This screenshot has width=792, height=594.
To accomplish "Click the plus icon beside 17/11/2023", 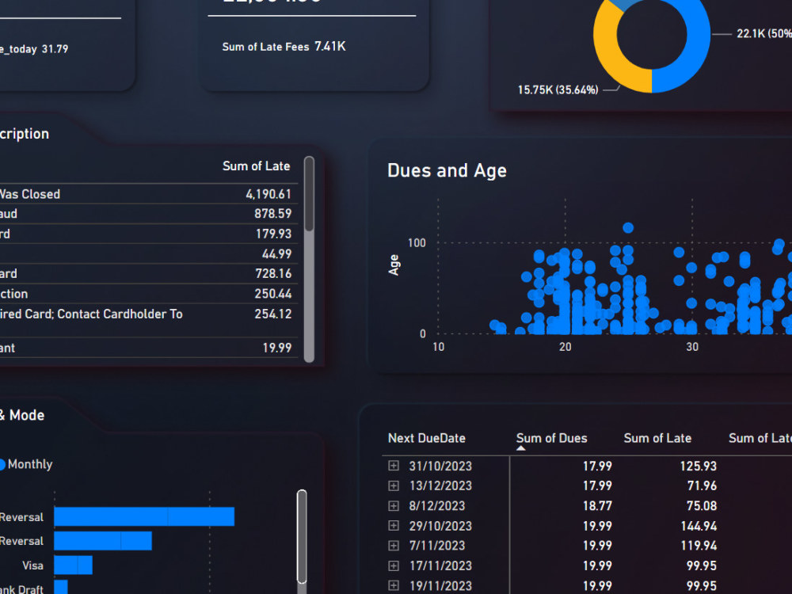I will pyautogui.click(x=394, y=565).
